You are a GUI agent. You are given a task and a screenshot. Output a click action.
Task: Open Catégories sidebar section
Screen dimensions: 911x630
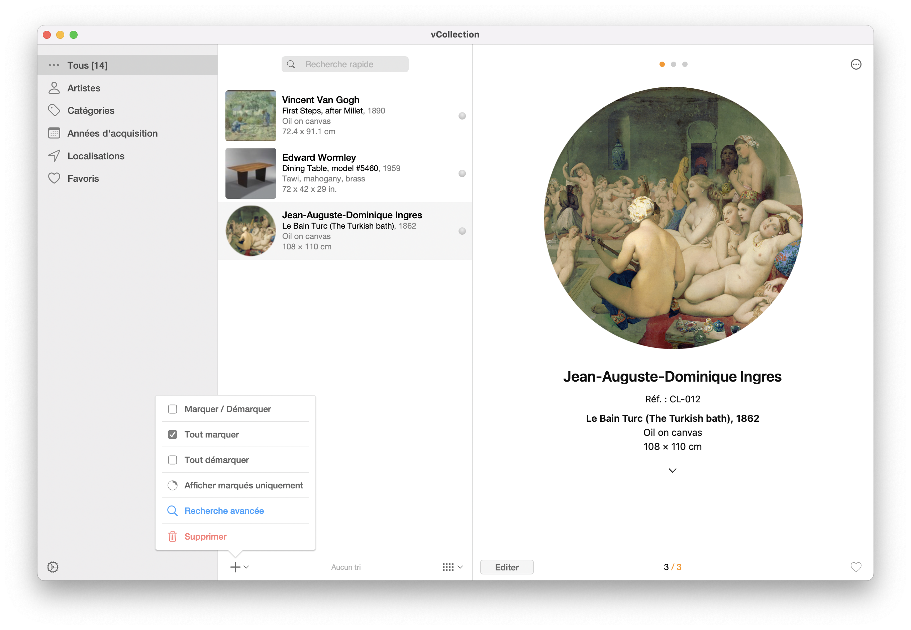127,110
